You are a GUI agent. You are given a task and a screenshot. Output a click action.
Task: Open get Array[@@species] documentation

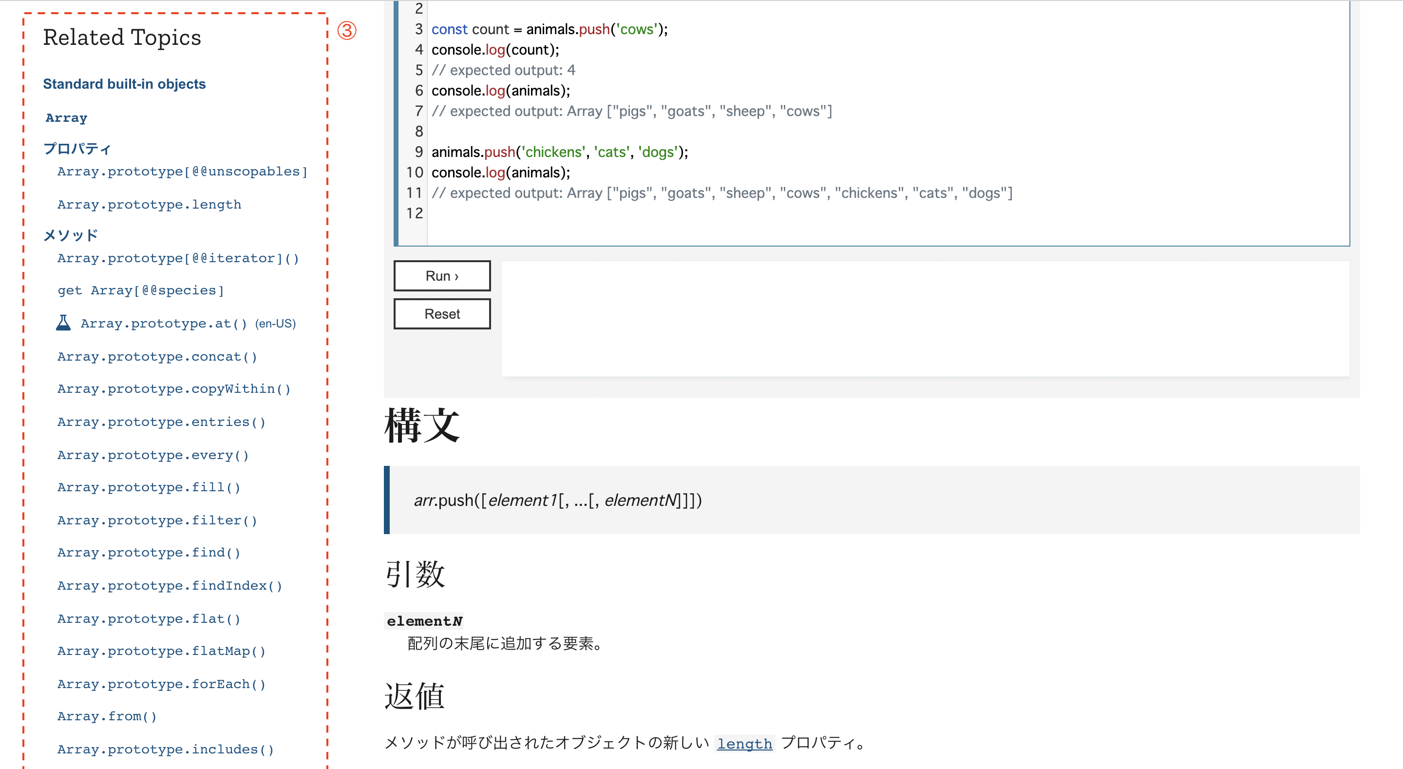point(140,290)
